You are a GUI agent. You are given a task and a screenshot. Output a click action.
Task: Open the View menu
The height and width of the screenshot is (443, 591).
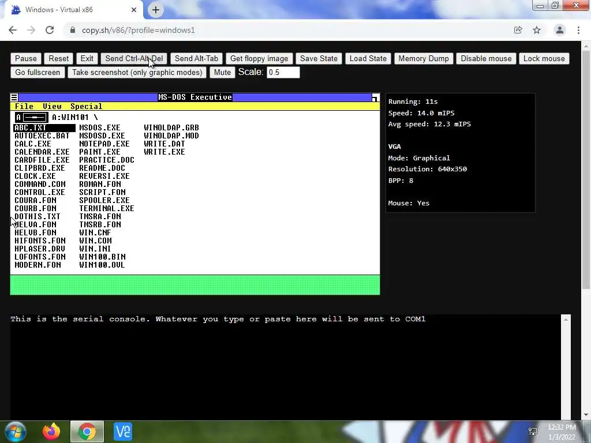[x=52, y=107]
